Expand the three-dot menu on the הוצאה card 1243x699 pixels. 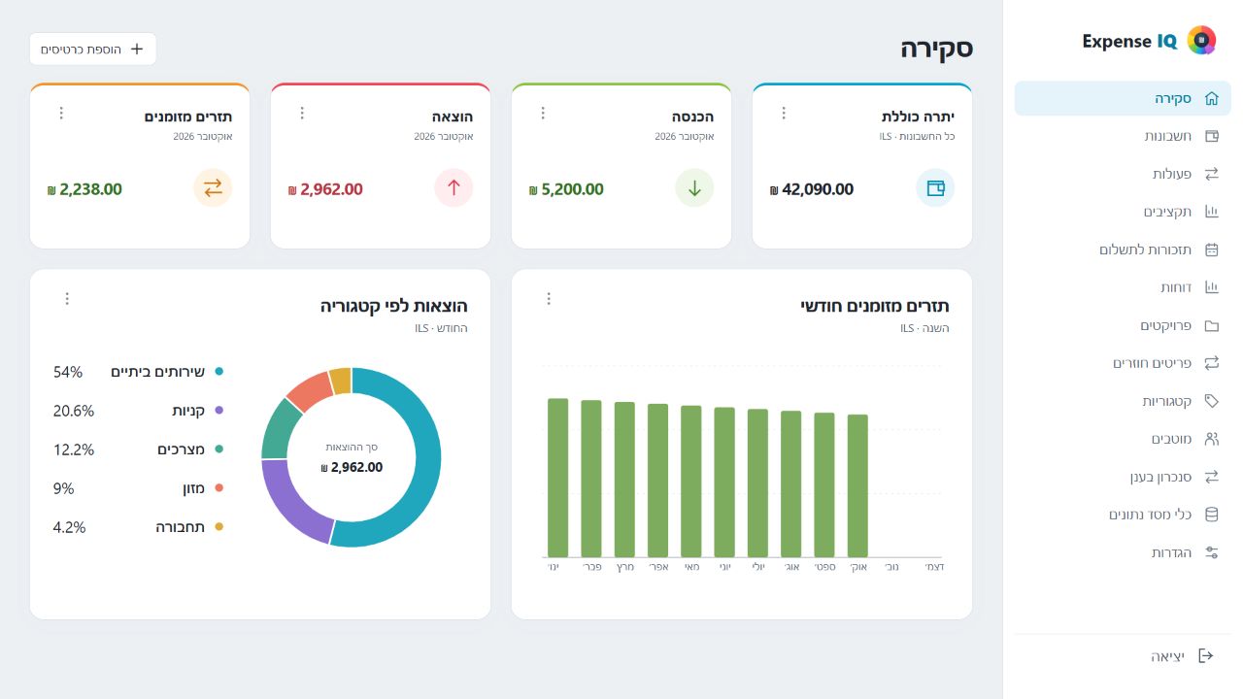coord(302,114)
